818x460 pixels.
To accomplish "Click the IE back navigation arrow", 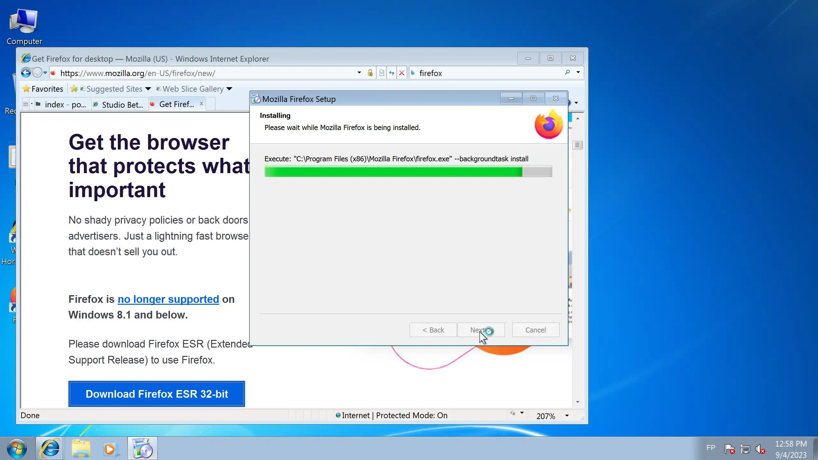I will 26,73.
